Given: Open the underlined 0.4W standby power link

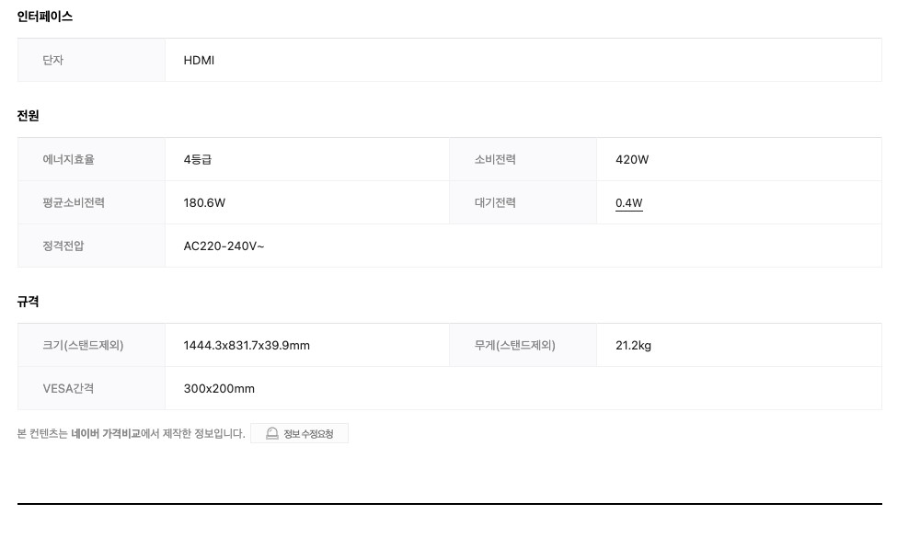Looking at the screenshot, I should click(628, 203).
